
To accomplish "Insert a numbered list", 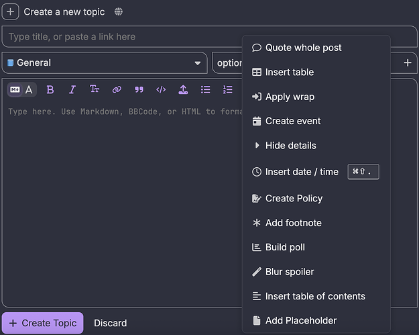I will 227,89.
